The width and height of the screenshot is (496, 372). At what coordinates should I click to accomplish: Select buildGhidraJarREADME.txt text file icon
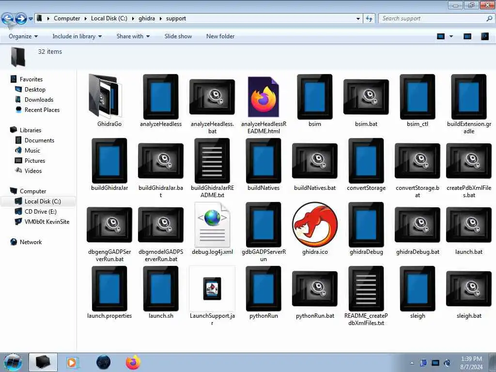click(x=212, y=161)
